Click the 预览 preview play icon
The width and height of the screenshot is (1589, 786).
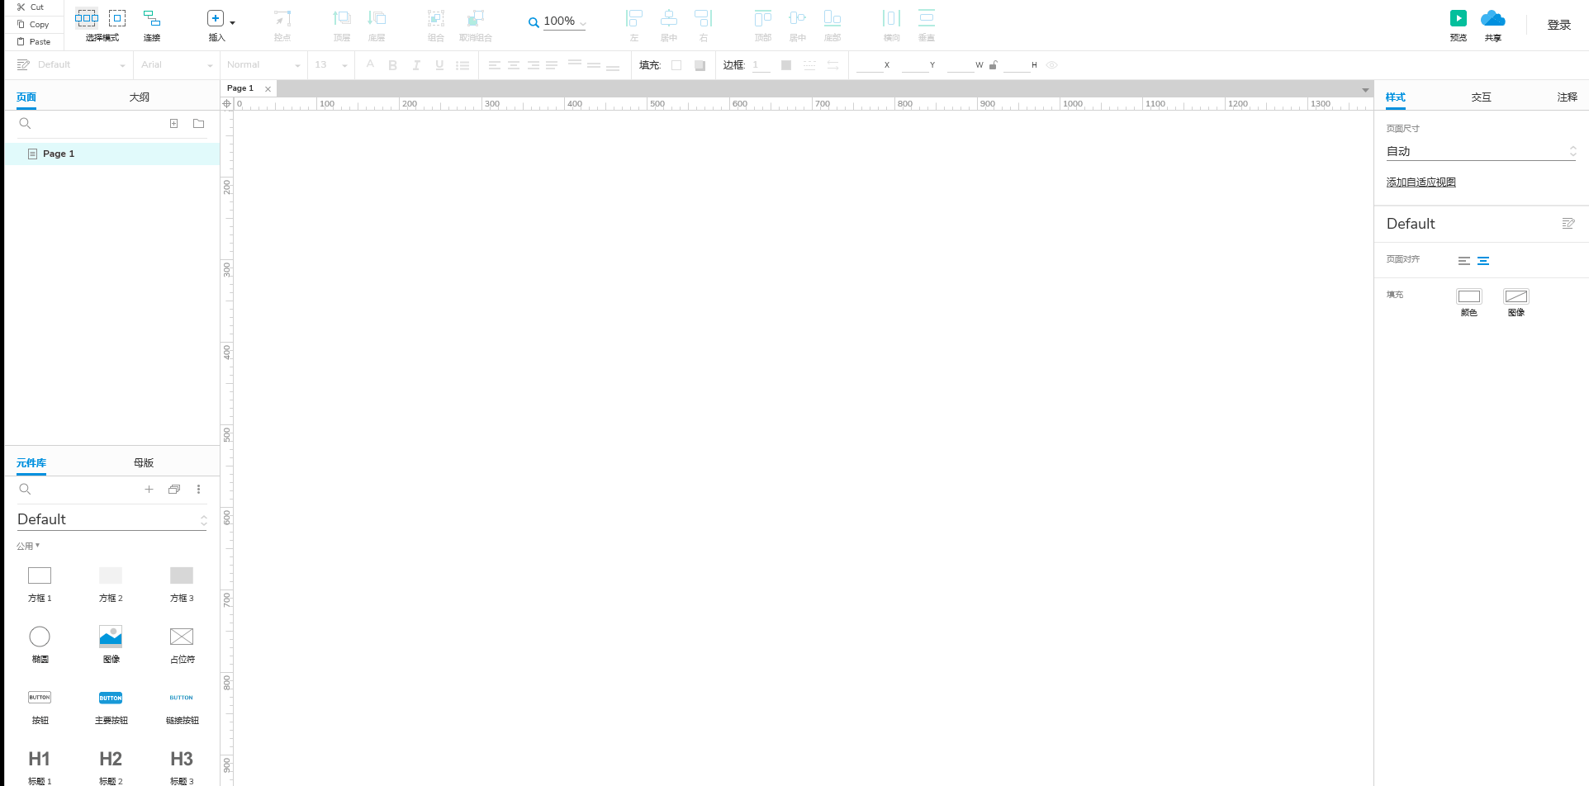click(x=1459, y=18)
